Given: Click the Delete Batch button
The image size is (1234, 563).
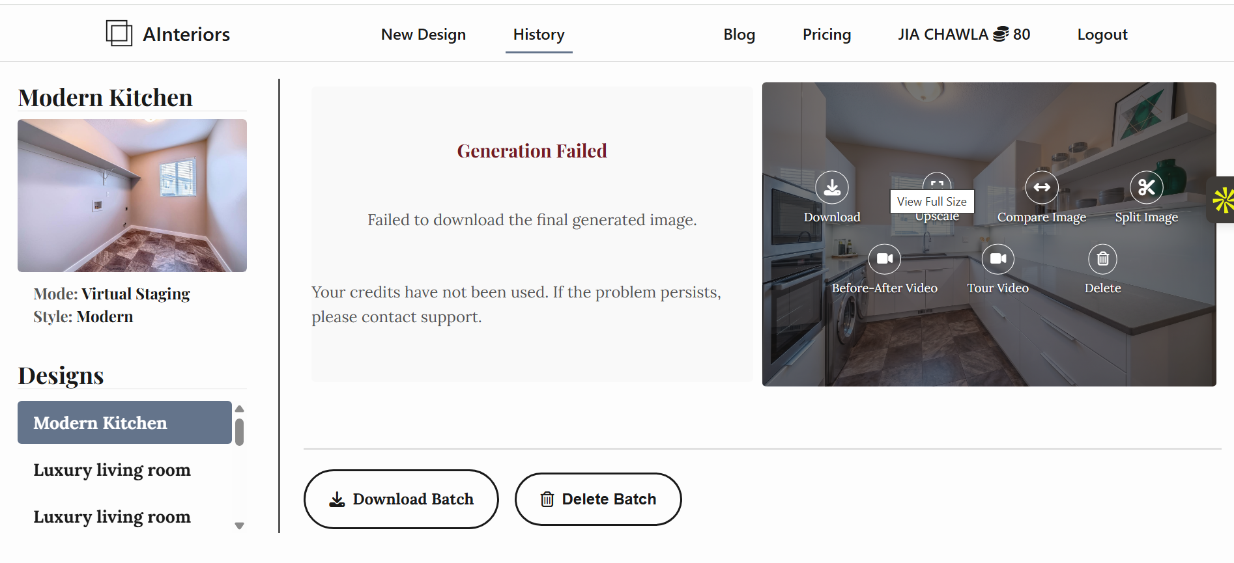Looking at the screenshot, I should 598,499.
